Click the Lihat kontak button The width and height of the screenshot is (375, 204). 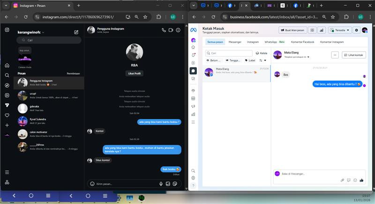(x=354, y=55)
